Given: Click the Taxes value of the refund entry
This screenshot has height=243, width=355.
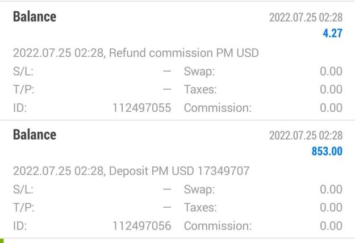Looking at the screenshot, I should (x=331, y=89).
